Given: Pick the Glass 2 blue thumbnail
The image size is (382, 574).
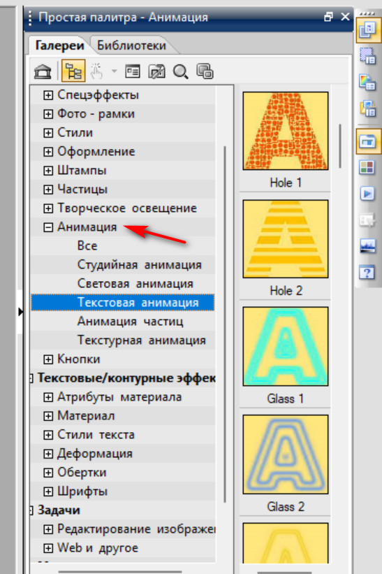Looking at the screenshot, I should pos(286,454).
